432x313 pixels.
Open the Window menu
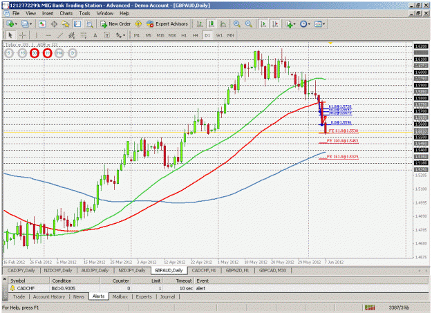click(x=104, y=13)
